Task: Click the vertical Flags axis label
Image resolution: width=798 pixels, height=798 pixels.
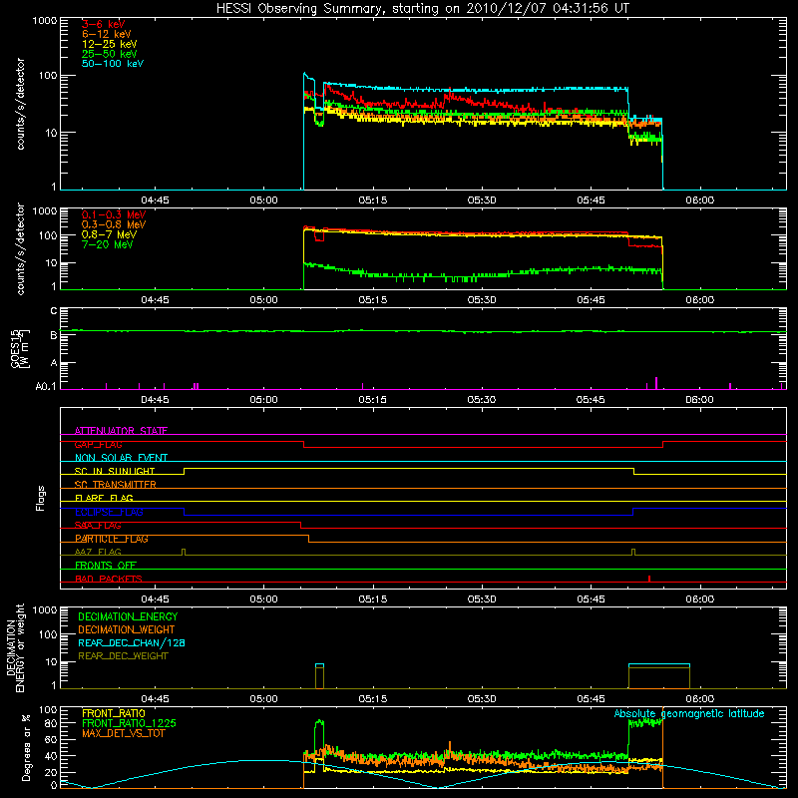Action: [x=41, y=498]
